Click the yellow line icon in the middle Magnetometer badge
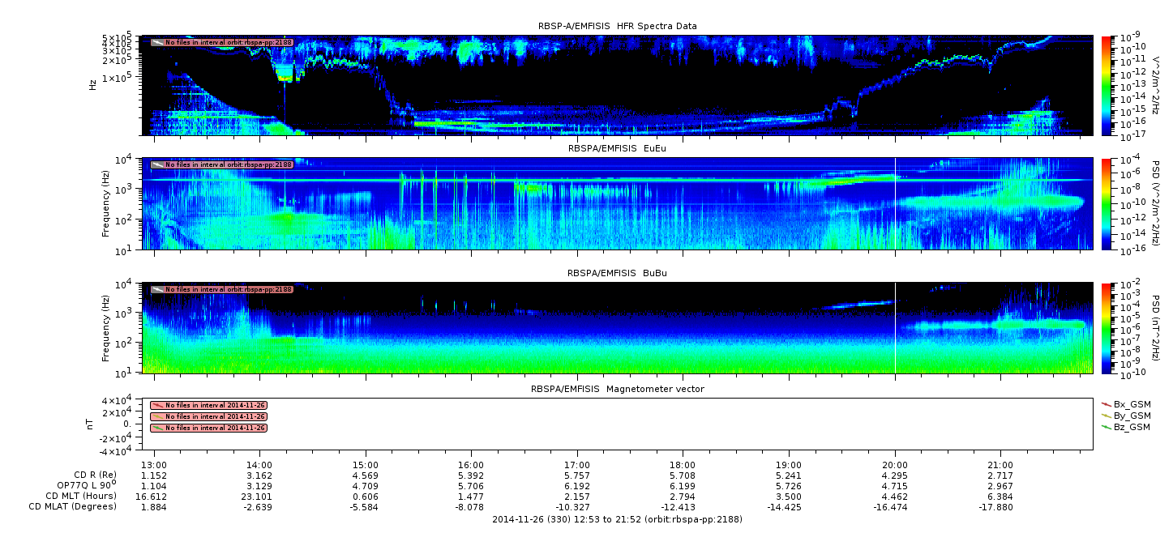 click(x=157, y=416)
